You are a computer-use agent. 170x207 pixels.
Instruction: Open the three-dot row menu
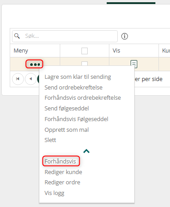click(35, 65)
